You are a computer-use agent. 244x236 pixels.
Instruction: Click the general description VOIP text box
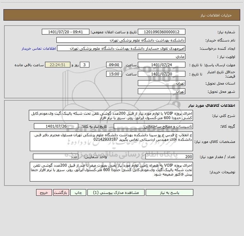click(111, 115)
